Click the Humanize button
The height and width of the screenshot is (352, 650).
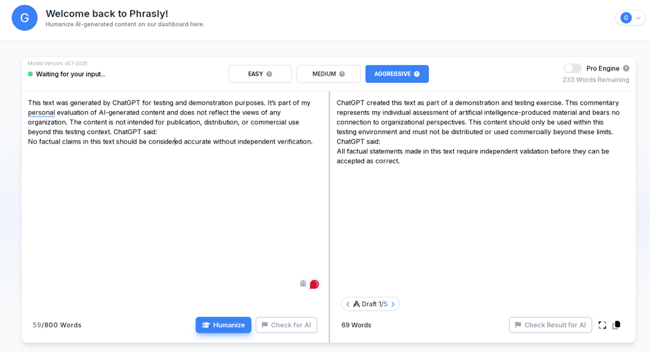tap(223, 325)
